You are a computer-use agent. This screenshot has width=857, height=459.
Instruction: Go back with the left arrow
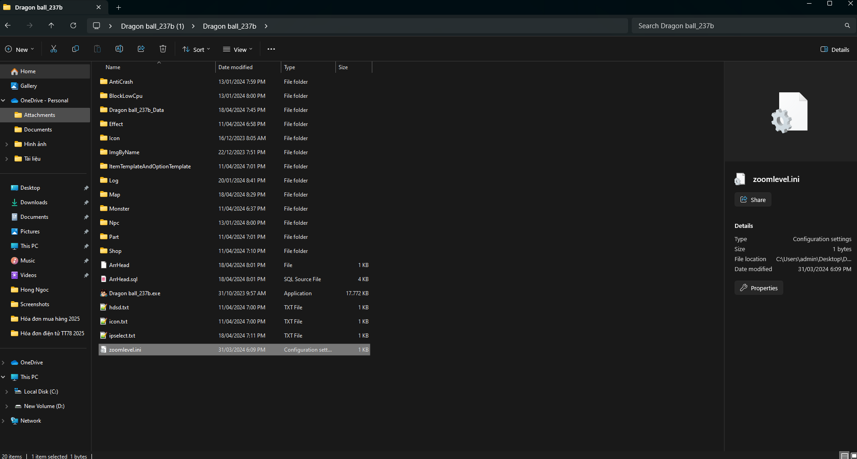pyautogui.click(x=8, y=26)
